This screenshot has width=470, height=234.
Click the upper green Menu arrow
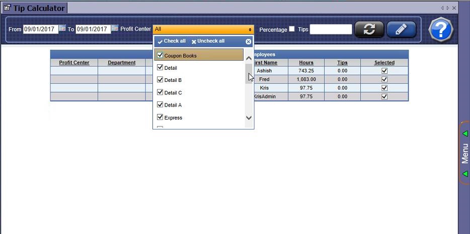point(465,134)
